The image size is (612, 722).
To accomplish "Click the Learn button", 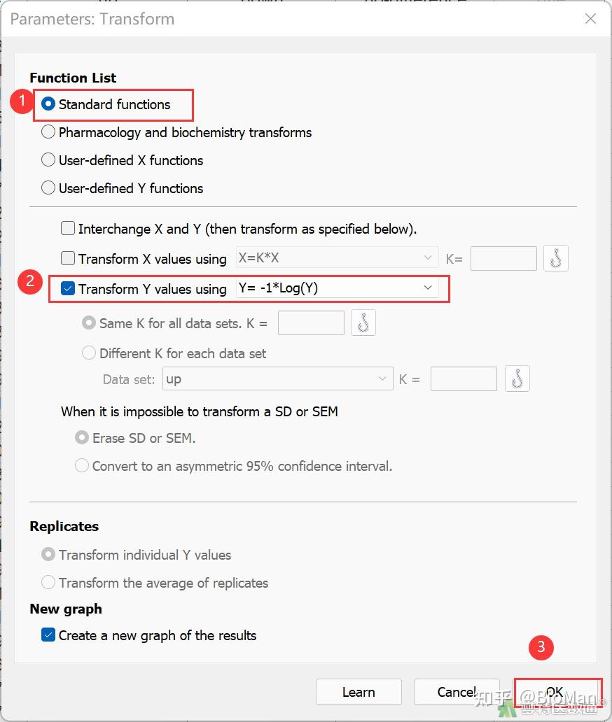I will 359,692.
